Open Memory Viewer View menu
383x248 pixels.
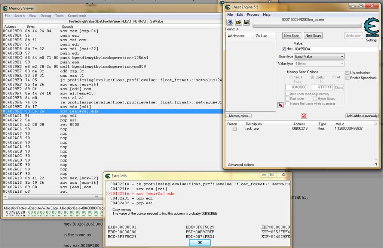[33, 16]
